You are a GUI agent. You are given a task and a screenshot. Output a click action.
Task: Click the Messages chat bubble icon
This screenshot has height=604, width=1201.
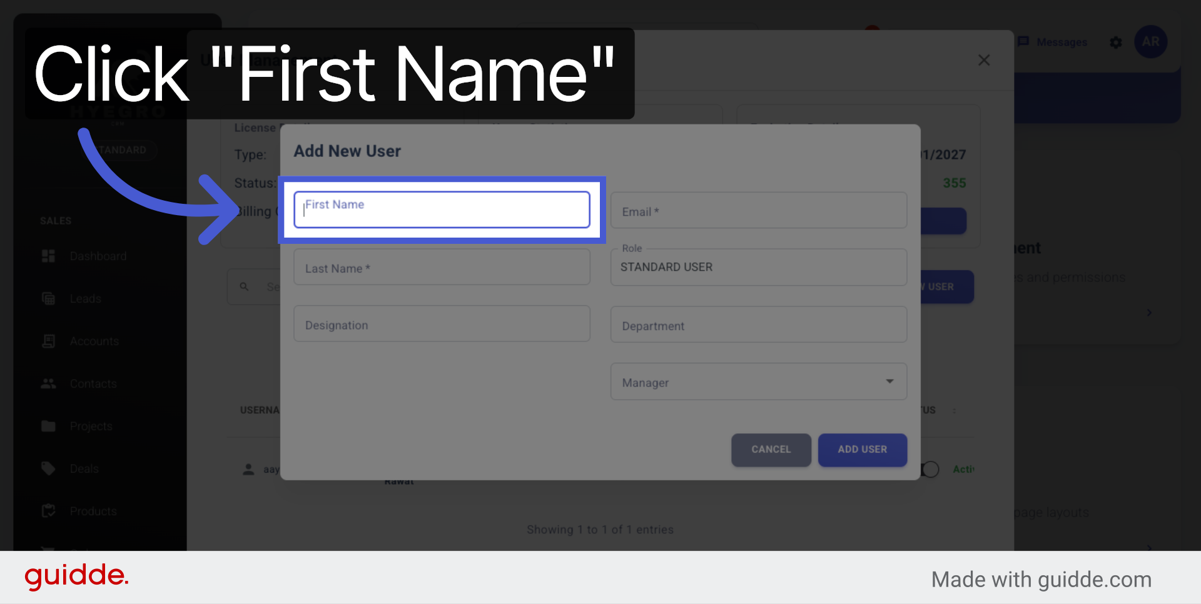1024,42
